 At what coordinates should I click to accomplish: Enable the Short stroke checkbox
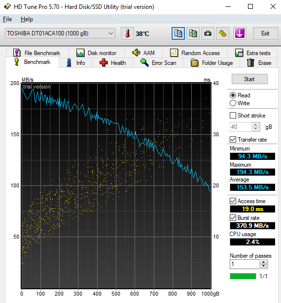[x=233, y=116]
